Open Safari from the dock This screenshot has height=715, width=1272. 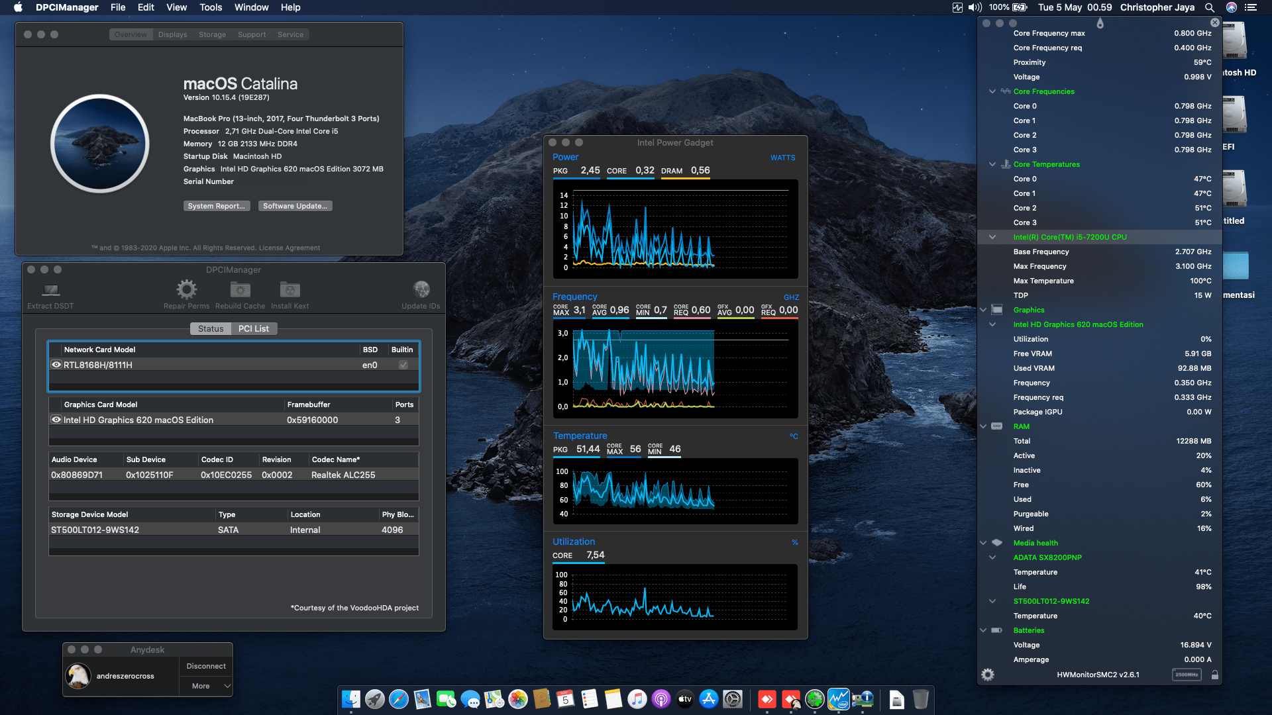(399, 699)
